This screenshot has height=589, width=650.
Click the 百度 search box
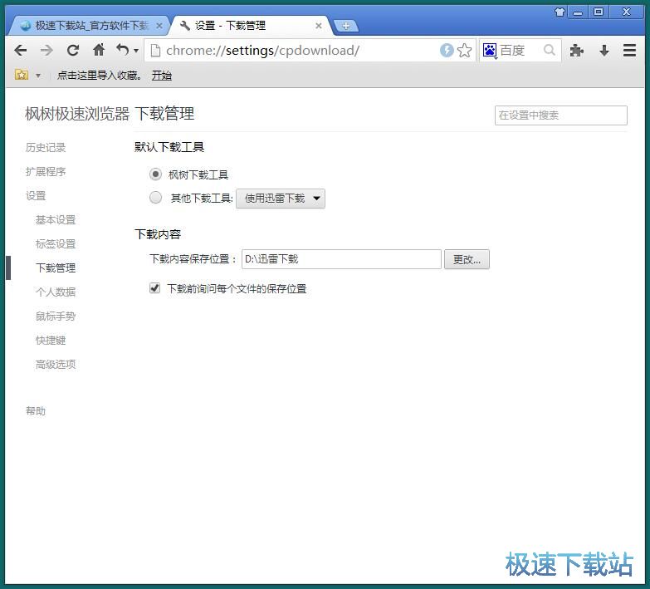pyautogui.click(x=521, y=51)
